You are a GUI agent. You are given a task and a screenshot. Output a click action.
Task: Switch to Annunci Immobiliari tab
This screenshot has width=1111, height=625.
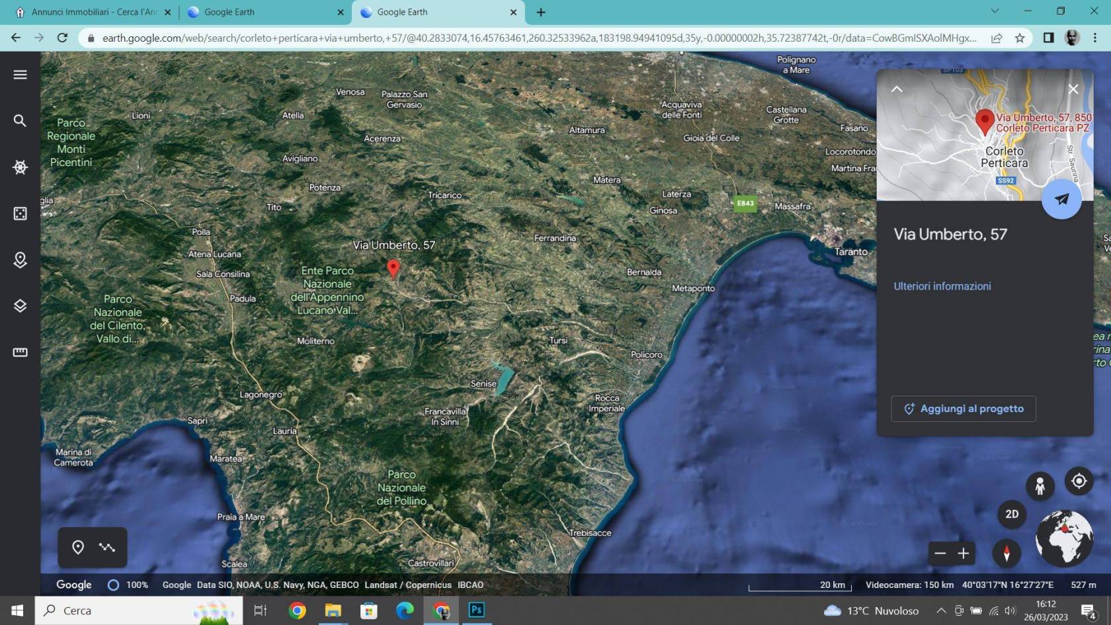tap(93, 12)
